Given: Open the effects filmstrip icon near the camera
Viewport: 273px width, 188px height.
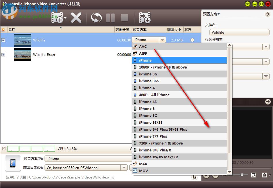Looking at the screenshot, I should click(x=254, y=175).
